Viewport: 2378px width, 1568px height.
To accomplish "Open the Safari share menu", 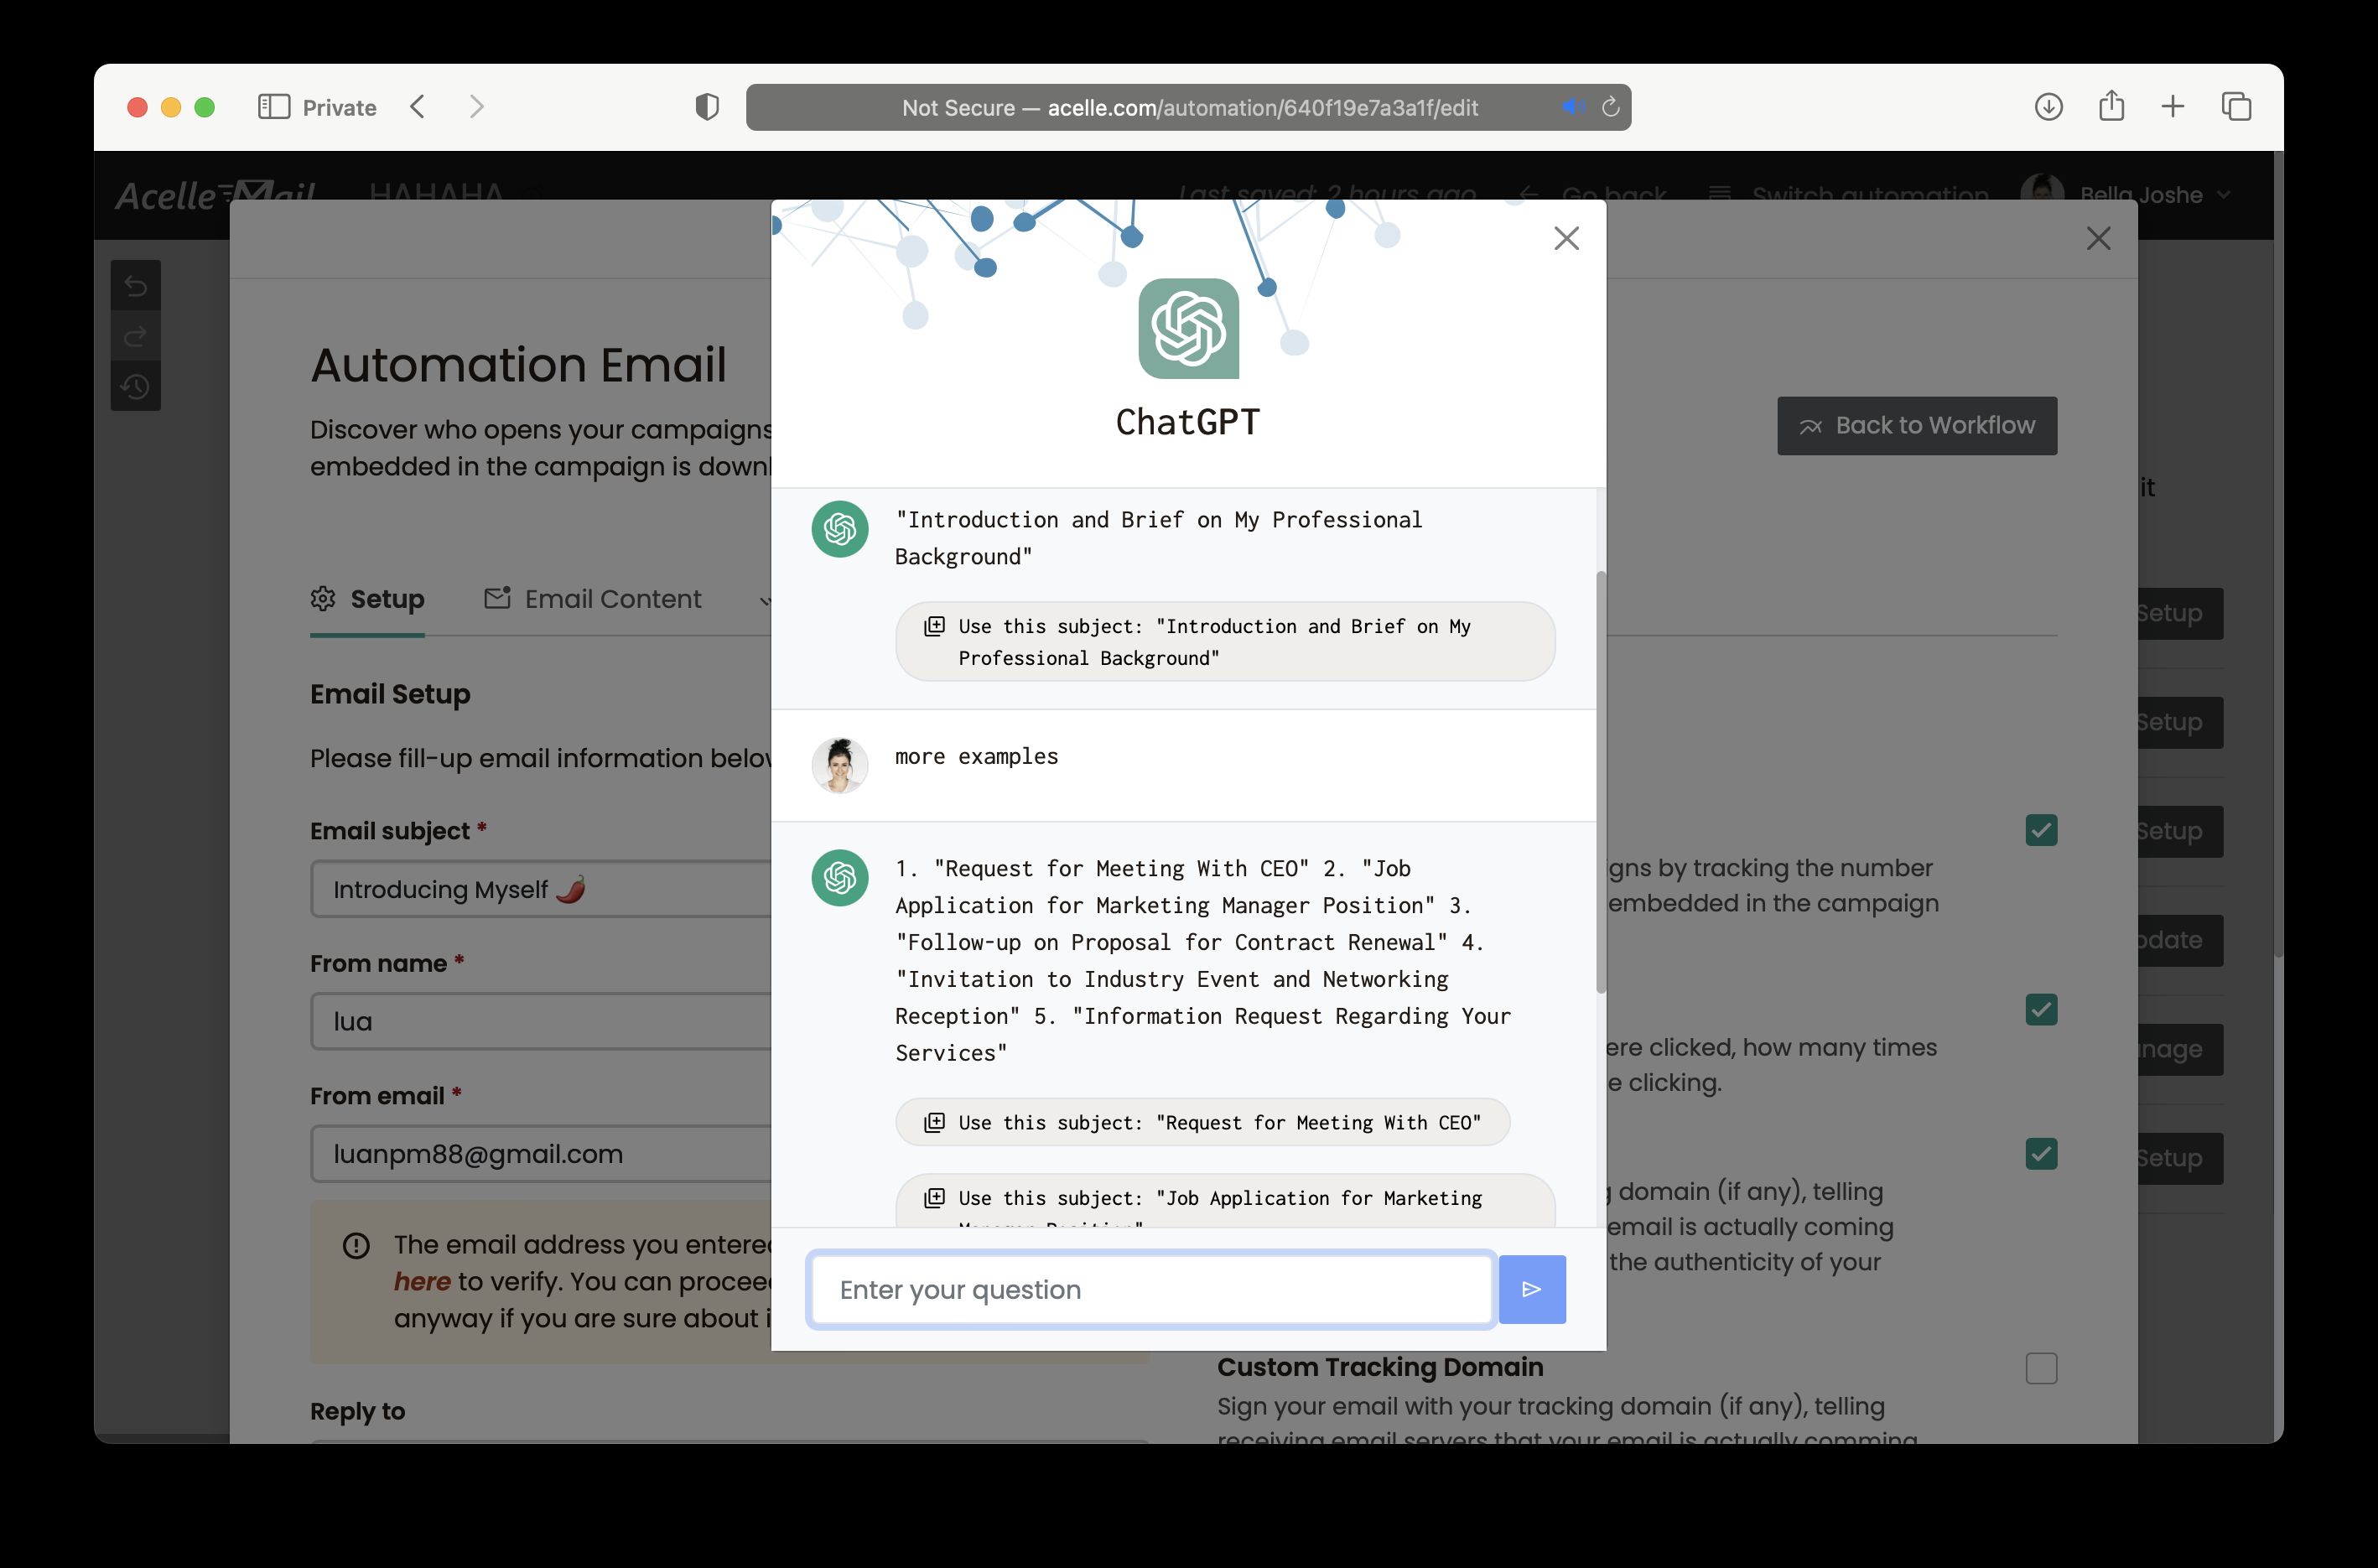I will 2111,106.
